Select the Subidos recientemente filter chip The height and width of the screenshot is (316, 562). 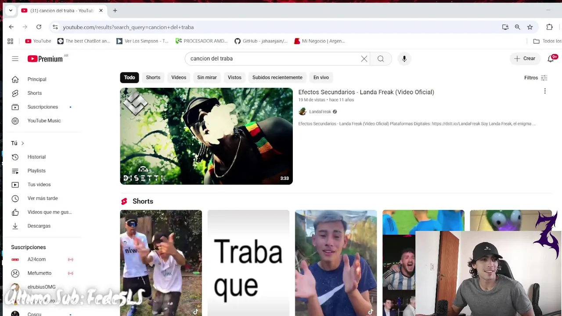coord(277,77)
